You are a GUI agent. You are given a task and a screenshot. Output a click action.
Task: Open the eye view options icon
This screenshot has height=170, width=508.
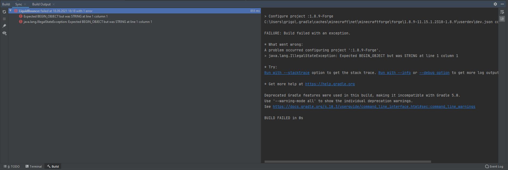click(x=4, y=33)
